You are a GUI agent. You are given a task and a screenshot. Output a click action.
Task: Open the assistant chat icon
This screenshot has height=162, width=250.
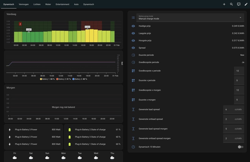point(239,4)
